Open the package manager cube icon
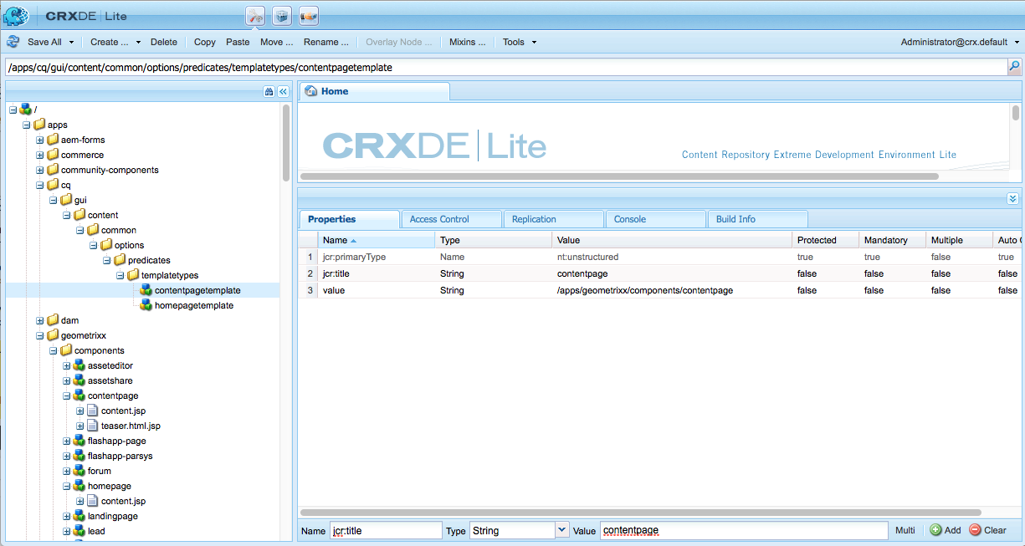This screenshot has width=1025, height=546. point(282,15)
